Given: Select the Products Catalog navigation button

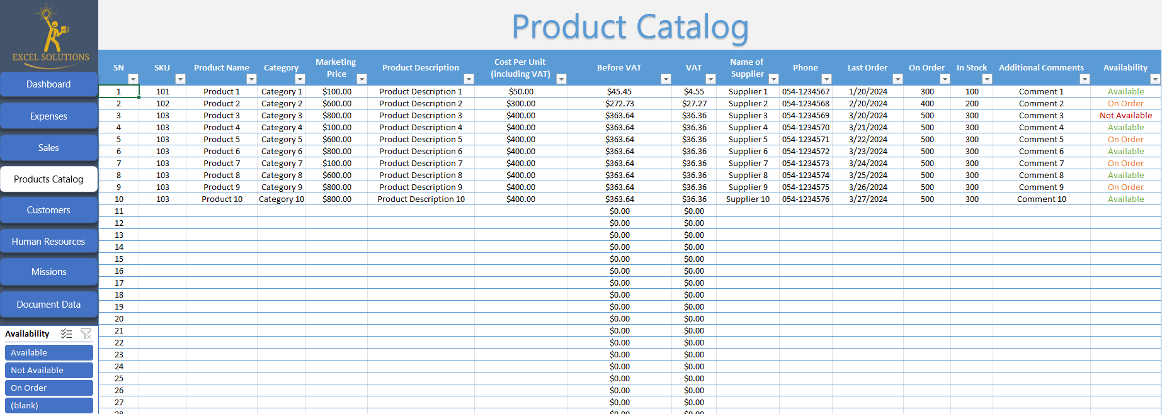Looking at the screenshot, I should pos(48,179).
